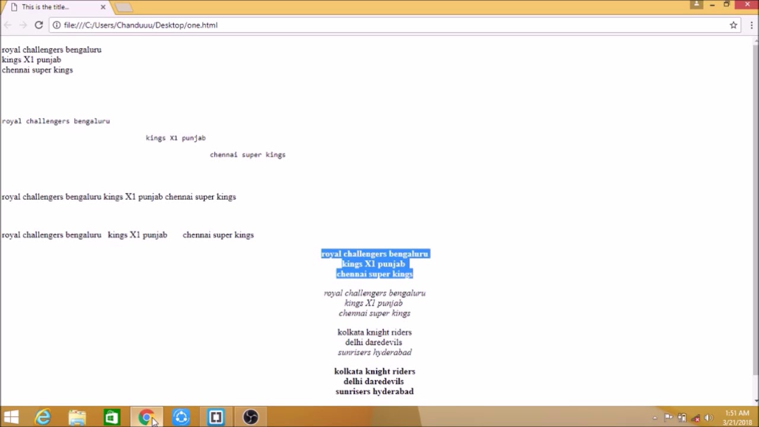
Task: Check battery power status icon
Action: (x=682, y=418)
